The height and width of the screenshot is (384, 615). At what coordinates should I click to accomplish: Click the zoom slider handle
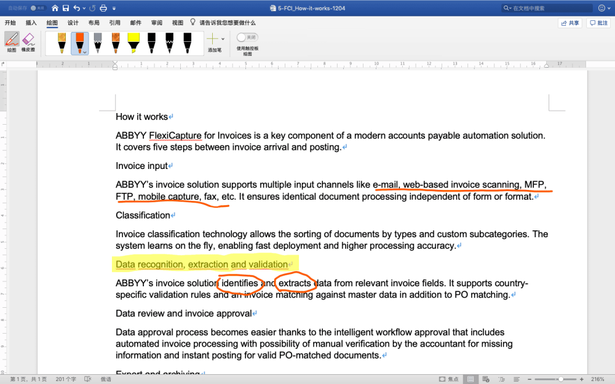tap(561, 379)
